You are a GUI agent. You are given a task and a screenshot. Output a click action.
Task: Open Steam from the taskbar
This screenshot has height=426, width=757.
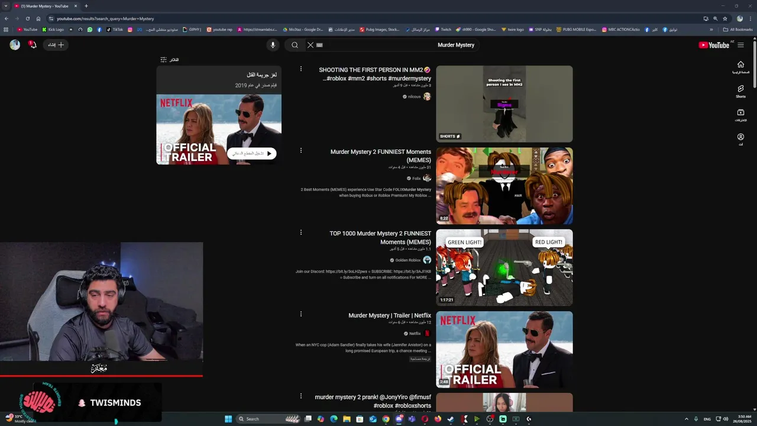(x=451, y=419)
